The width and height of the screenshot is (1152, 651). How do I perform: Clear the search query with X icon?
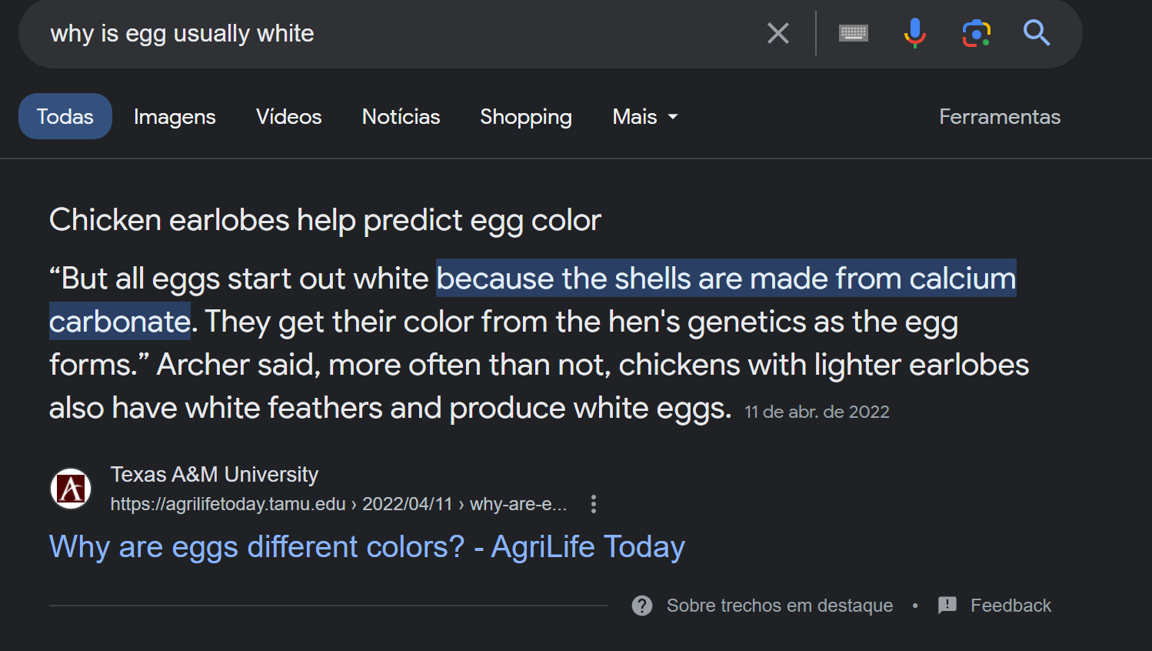[778, 33]
